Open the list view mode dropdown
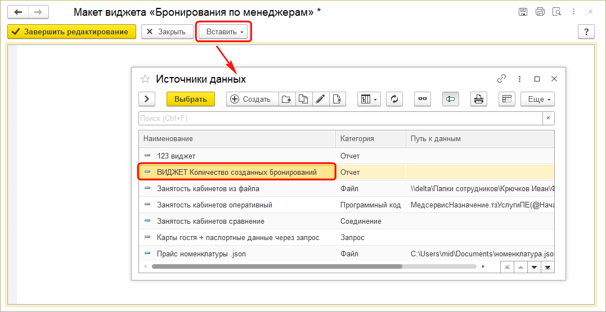 click(369, 99)
